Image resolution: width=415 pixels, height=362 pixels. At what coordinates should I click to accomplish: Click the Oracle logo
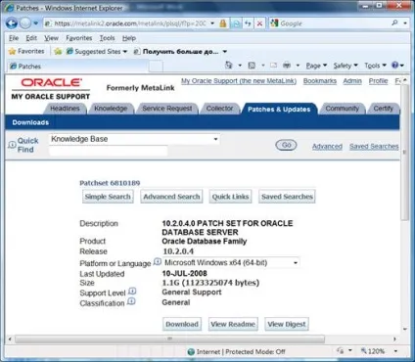(x=51, y=82)
